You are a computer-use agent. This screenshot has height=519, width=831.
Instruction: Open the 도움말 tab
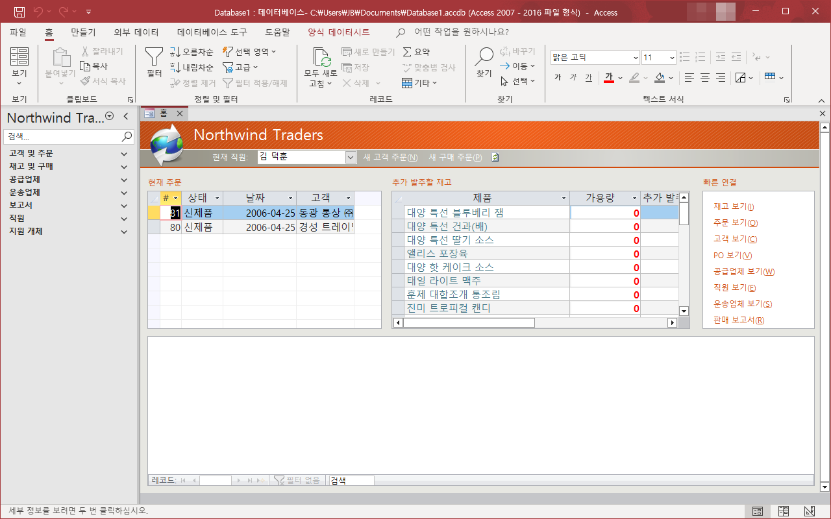[278, 32]
